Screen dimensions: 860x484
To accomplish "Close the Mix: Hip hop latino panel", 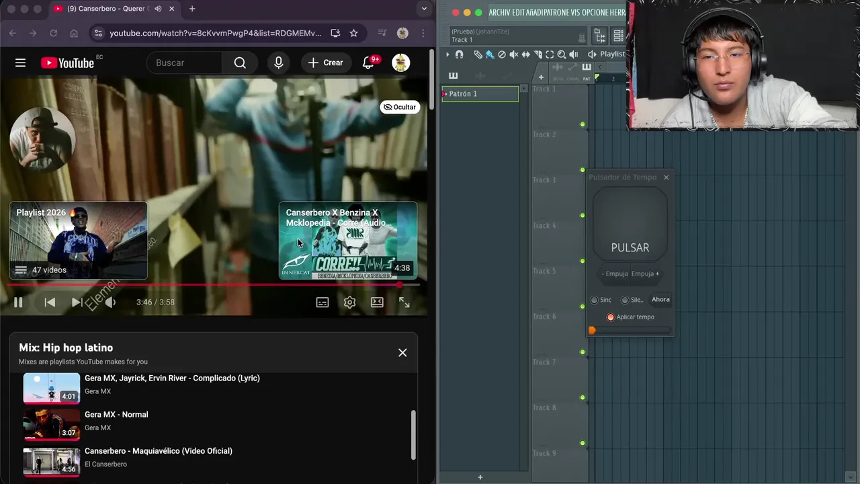I will click(402, 353).
